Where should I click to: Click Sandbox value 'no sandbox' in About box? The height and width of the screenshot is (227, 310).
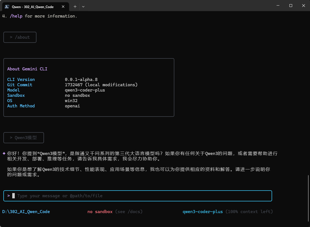coord(77,95)
